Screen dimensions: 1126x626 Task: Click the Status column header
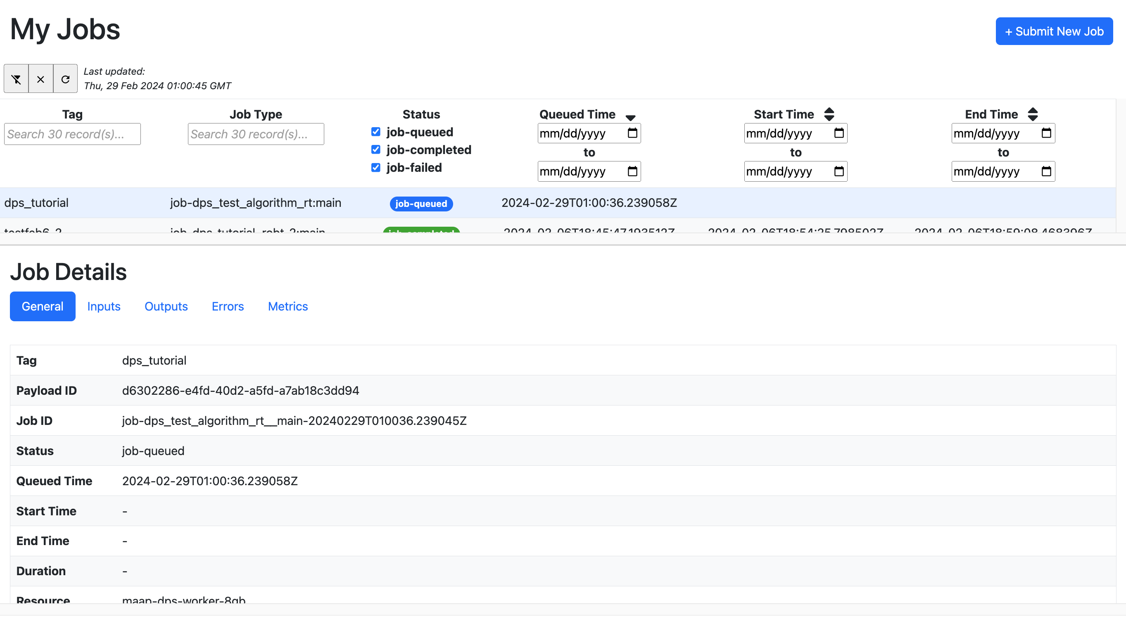click(421, 114)
